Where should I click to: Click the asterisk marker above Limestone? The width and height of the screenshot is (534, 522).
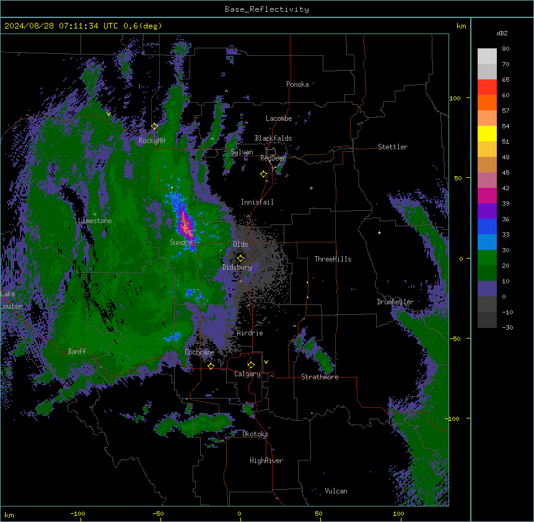pyautogui.click(x=95, y=215)
